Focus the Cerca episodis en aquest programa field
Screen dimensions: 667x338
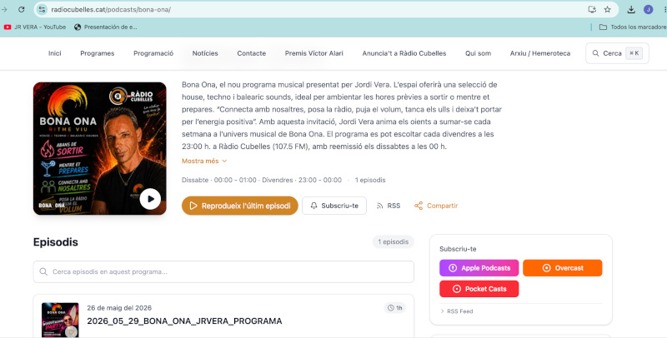point(223,271)
